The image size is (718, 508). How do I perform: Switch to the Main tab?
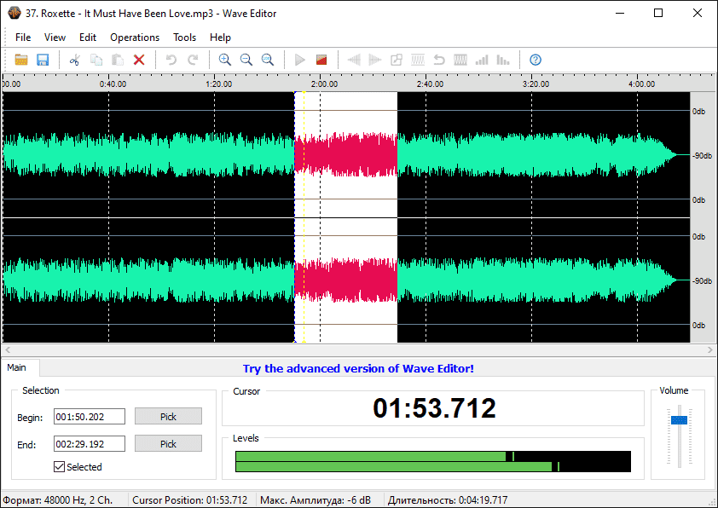[17, 368]
